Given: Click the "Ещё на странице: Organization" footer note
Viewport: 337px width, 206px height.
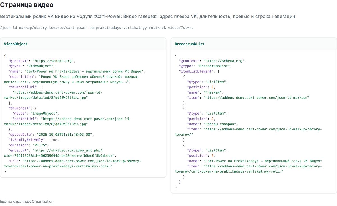Looking at the screenshot, I should (27, 202).
